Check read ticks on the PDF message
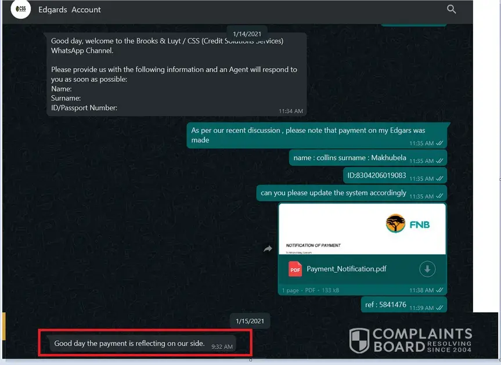501x365 pixels. (439, 290)
